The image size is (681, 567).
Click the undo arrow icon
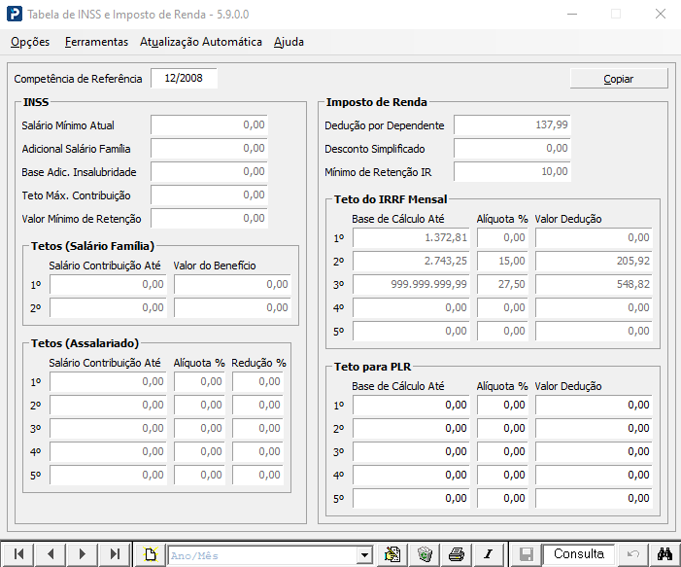[x=633, y=554]
